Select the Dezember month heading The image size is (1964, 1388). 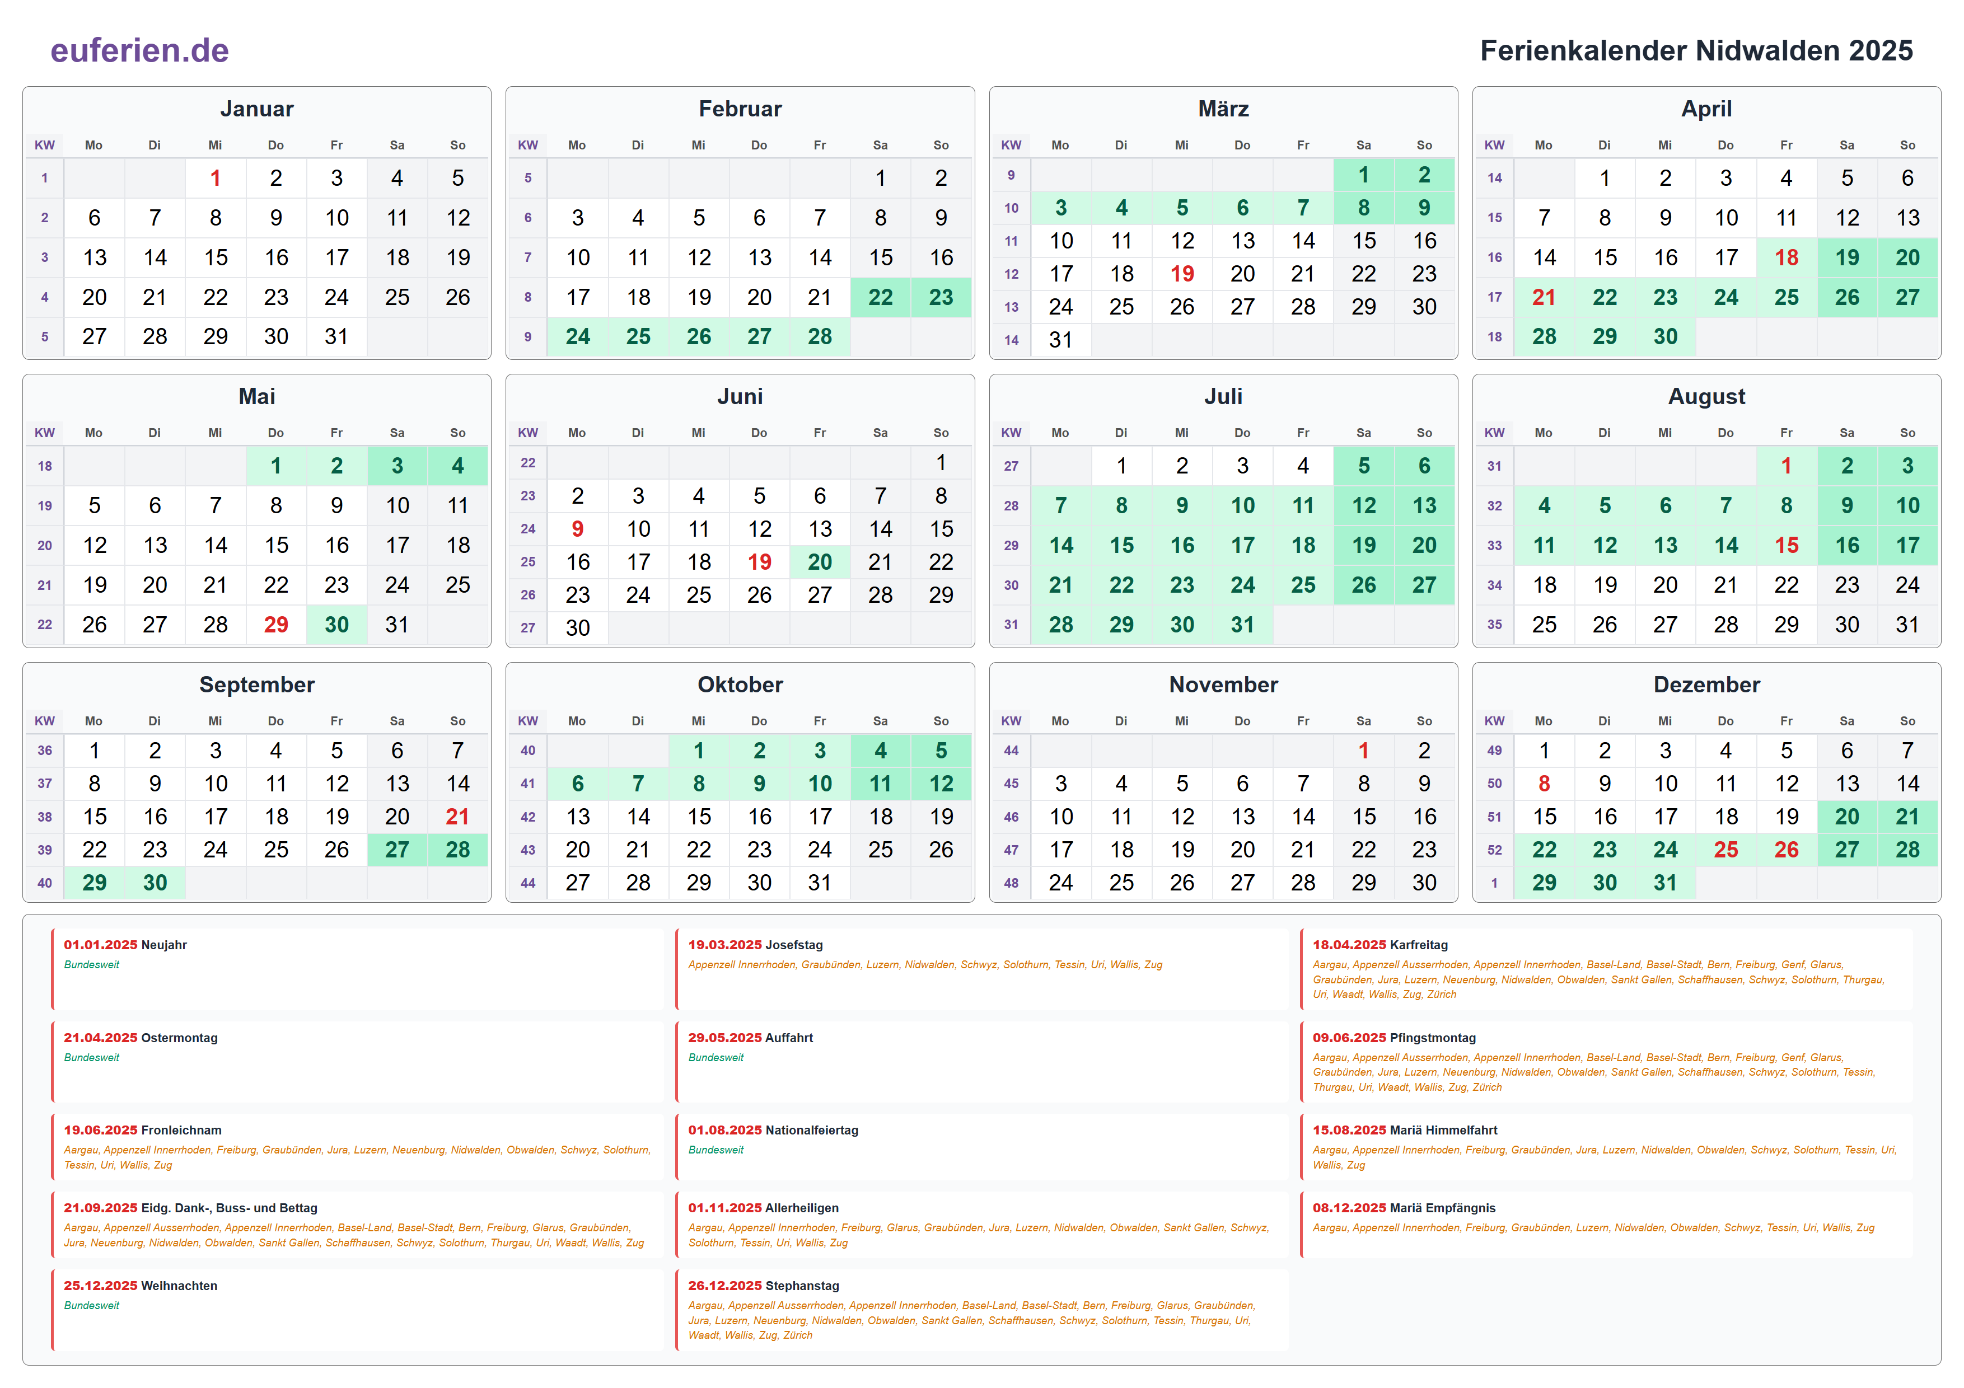(1706, 684)
